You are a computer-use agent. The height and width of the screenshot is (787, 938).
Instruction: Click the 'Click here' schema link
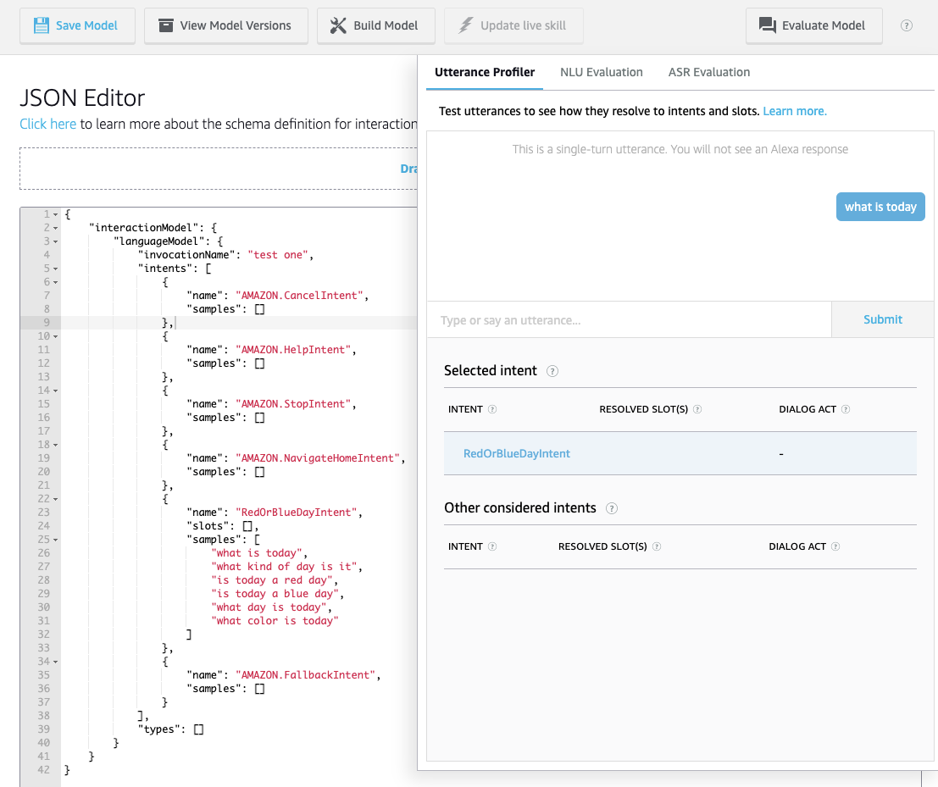tap(47, 124)
